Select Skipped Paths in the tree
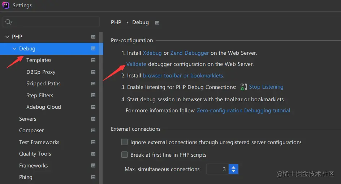This screenshot has height=184, width=341. click(43, 84)
